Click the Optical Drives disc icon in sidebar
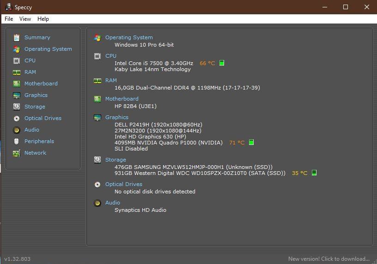The height and width of the screenshot is (264, 377). (17, 119)
